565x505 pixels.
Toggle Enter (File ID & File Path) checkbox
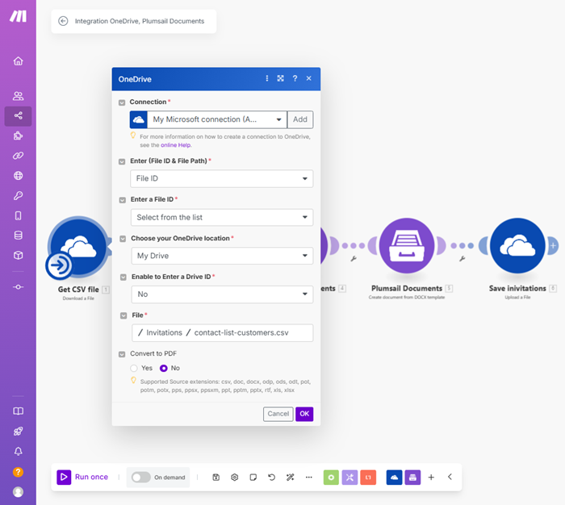122,161
